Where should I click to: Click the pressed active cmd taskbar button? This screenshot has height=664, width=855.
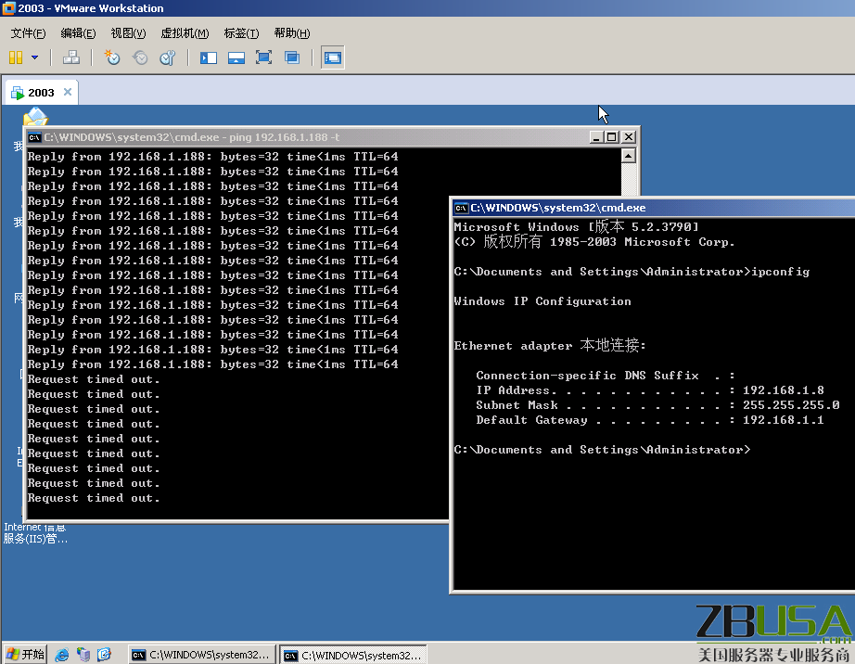[353, 655]
